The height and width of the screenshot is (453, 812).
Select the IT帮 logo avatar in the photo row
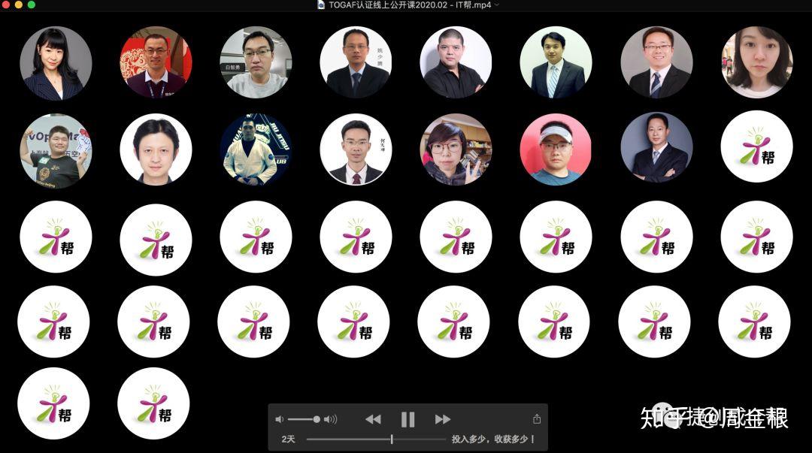pyautogui.click(x=756, y=146)
